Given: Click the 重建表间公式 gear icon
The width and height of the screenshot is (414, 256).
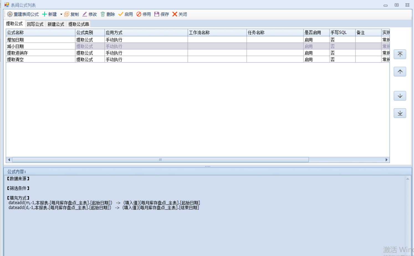Looking at the screenshot, I should pos(10,14).
